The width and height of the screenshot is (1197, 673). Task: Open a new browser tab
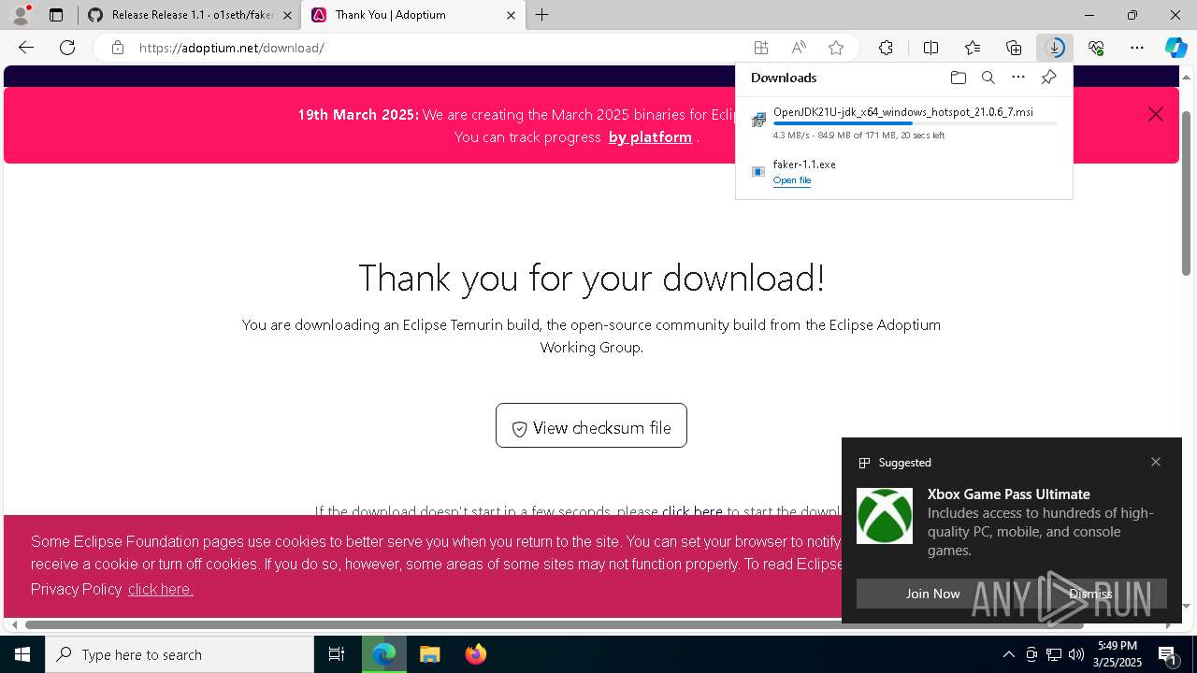pyautogui.click(x=542, y=15)
